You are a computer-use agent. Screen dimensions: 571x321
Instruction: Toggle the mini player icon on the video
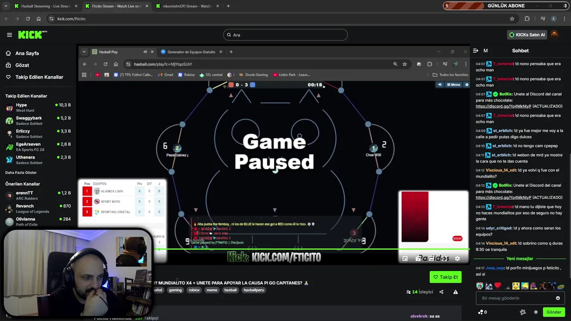click(405, 259)
